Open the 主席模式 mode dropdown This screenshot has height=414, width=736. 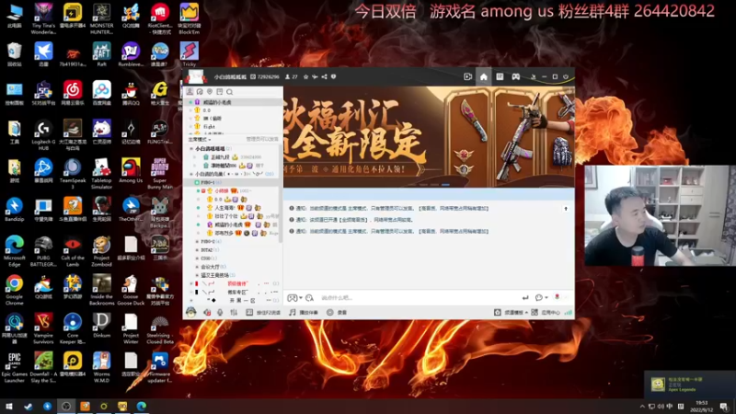click(x=200, y=140)
